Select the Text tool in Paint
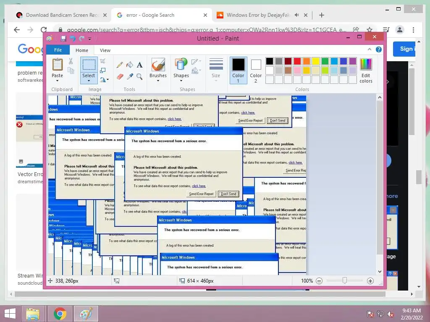430x322 pixels. tap(139, 65)
